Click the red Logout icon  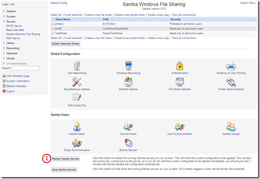point(4,91)
